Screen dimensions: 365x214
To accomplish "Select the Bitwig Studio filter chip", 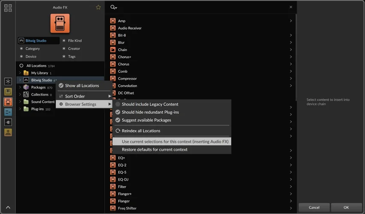I will [x=39, y=40].
